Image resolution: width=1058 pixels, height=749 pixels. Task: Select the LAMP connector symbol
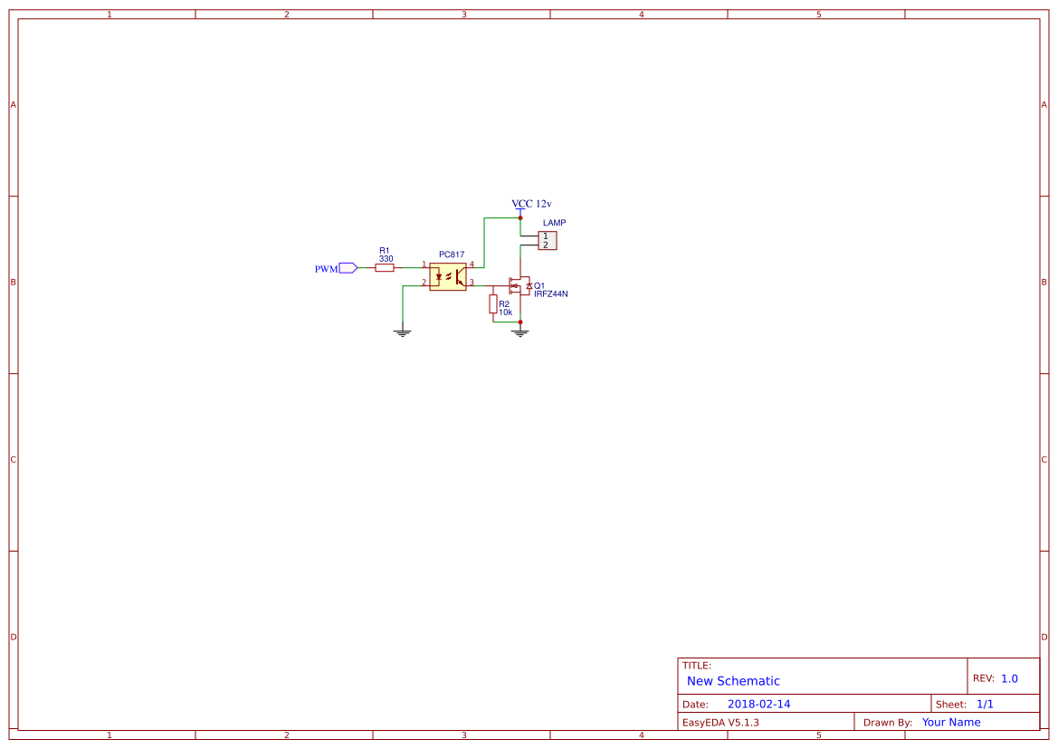pyautogui.click(x=548, y=240)
